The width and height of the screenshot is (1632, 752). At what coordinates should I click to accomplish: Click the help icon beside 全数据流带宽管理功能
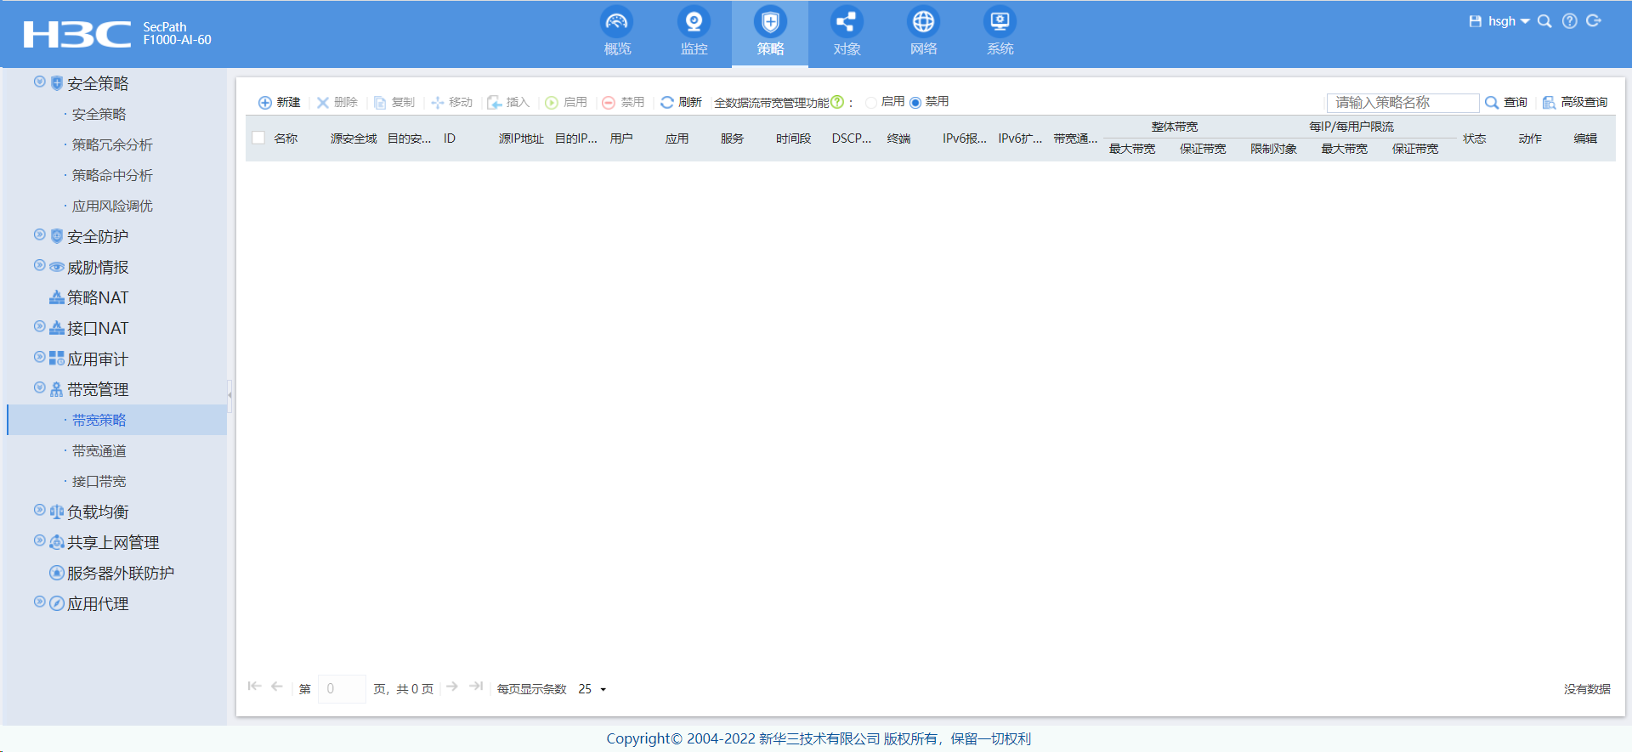coord(837,102)
